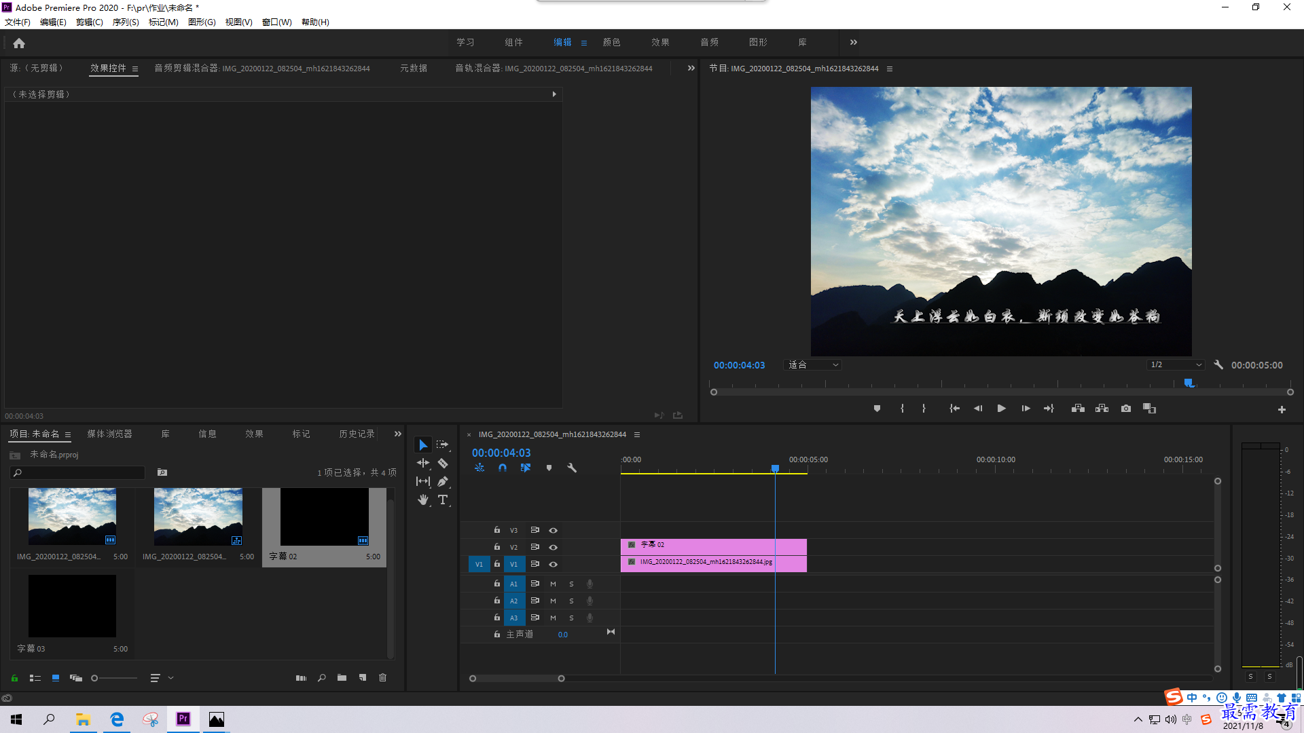Select the Hand tool
This screenshot has width=1304, height=733.
click(x=423, y=500)
